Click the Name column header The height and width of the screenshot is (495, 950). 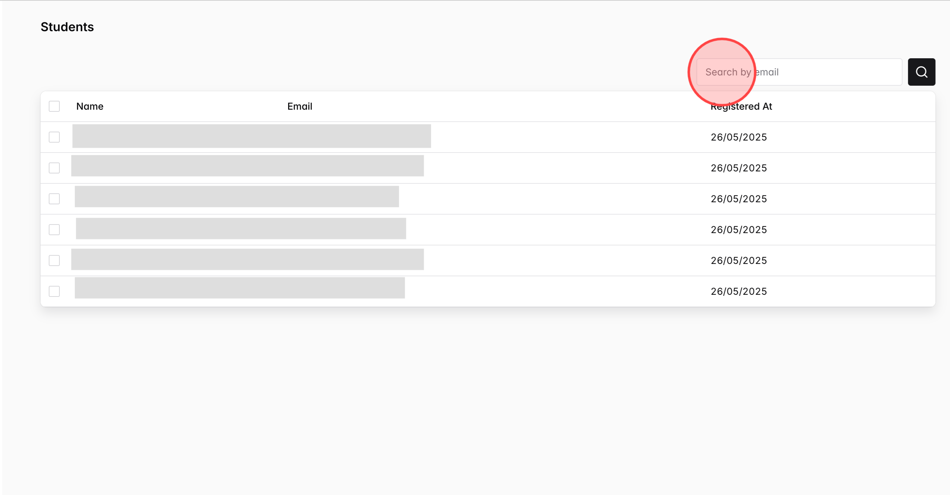90,106
